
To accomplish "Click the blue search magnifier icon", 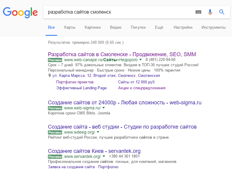I will tap(222, 12).
